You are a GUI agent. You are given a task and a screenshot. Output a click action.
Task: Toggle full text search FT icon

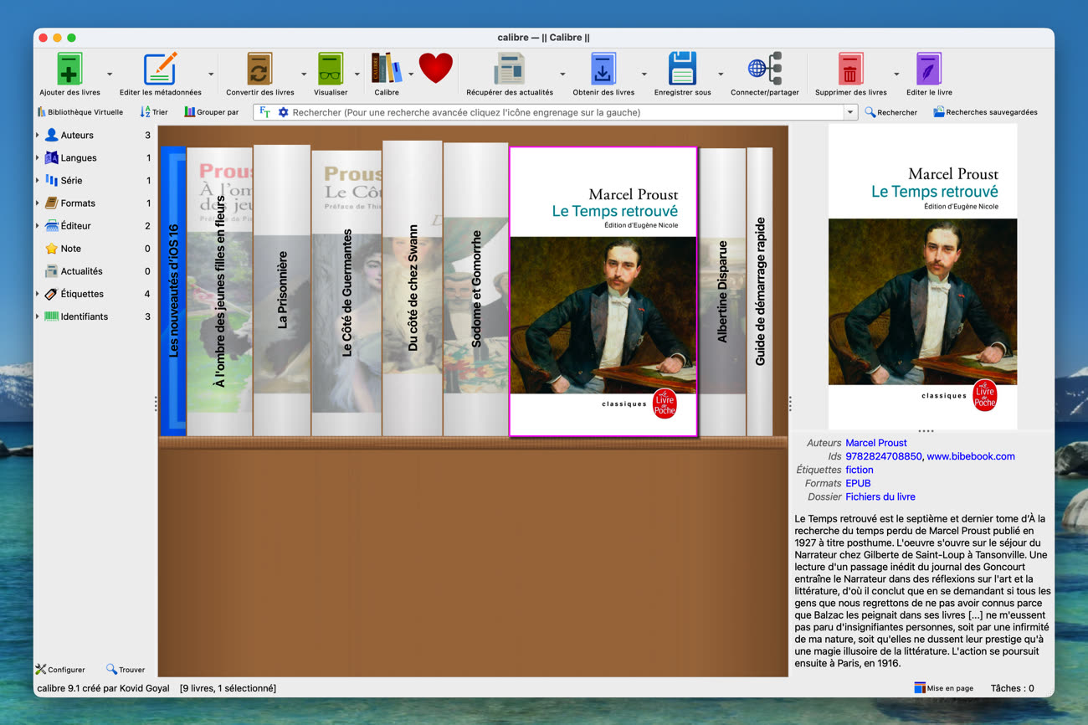pyautogui.click(x=264, y=112)
